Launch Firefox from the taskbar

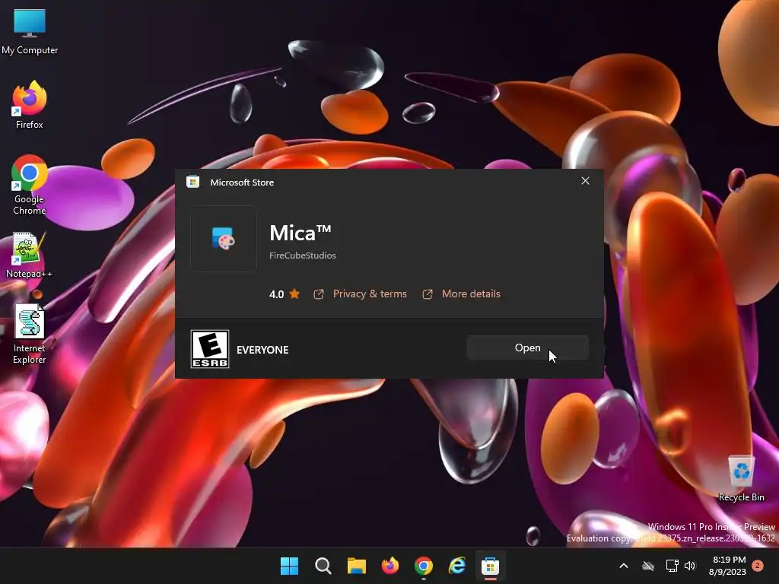[x=390, y=566]
